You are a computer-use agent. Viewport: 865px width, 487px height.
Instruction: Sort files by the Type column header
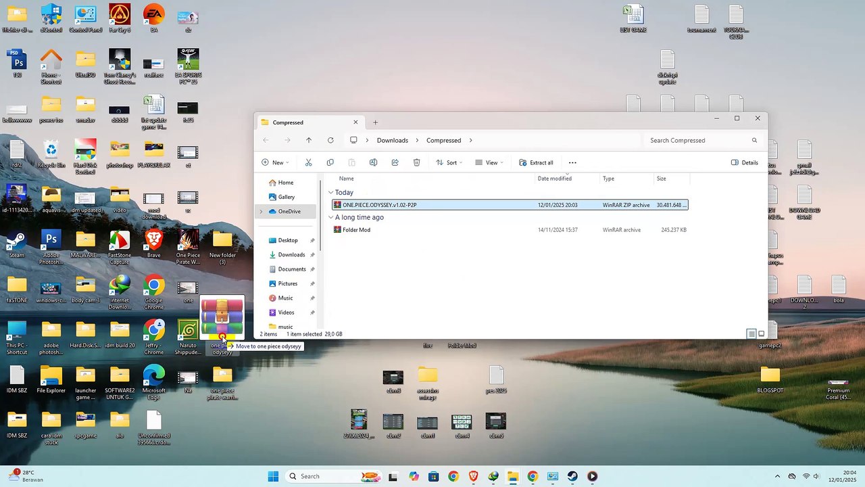coord(608,179)
